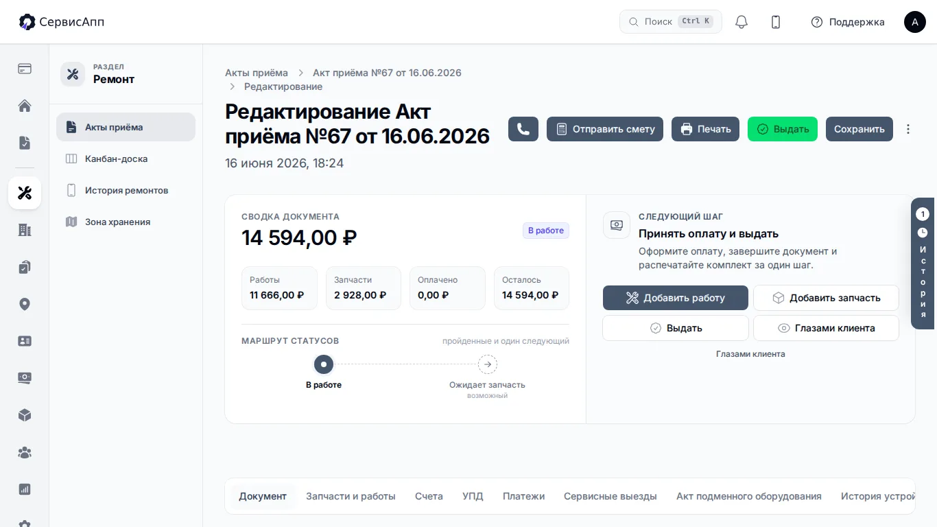Open warehouse box icon in rail
Screen dimensions: 937x527
click(x=25, y=415)
